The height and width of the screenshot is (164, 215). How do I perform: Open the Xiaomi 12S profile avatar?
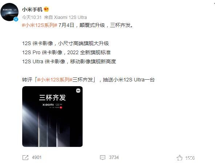point(9,12)
